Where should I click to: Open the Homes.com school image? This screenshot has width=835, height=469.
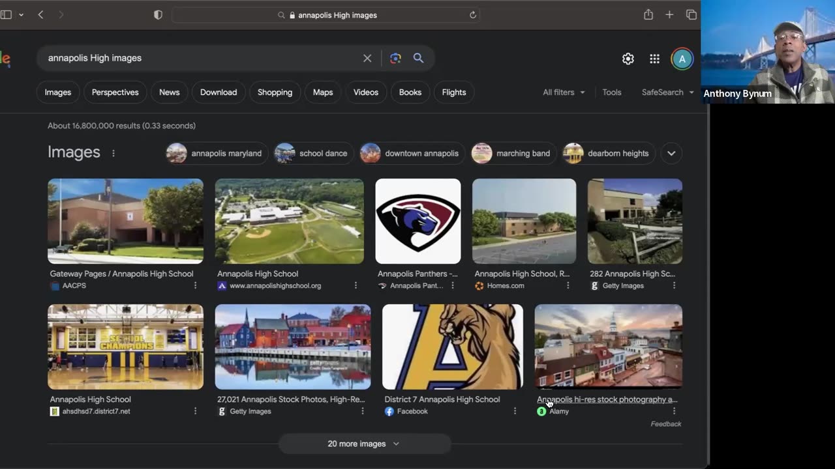pos(524,221)
